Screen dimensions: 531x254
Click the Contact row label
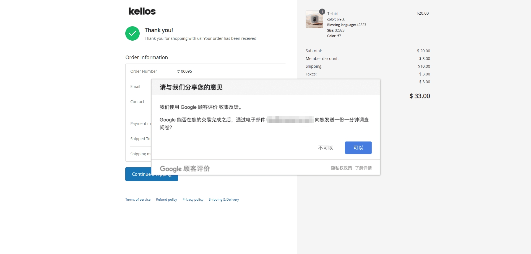137,102
